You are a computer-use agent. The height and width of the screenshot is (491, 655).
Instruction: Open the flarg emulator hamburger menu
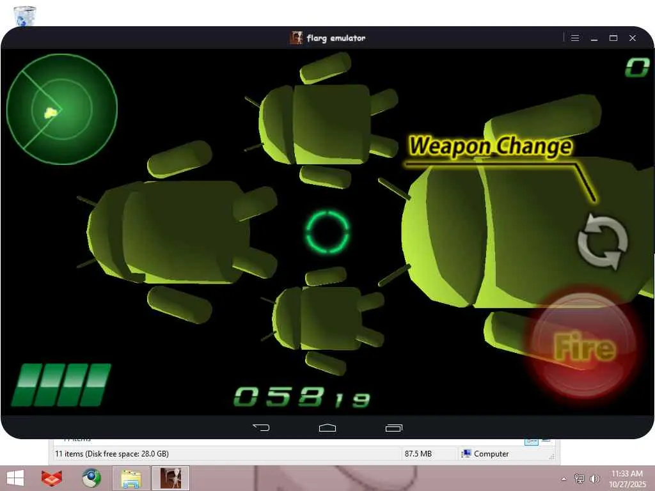[575, 38]
